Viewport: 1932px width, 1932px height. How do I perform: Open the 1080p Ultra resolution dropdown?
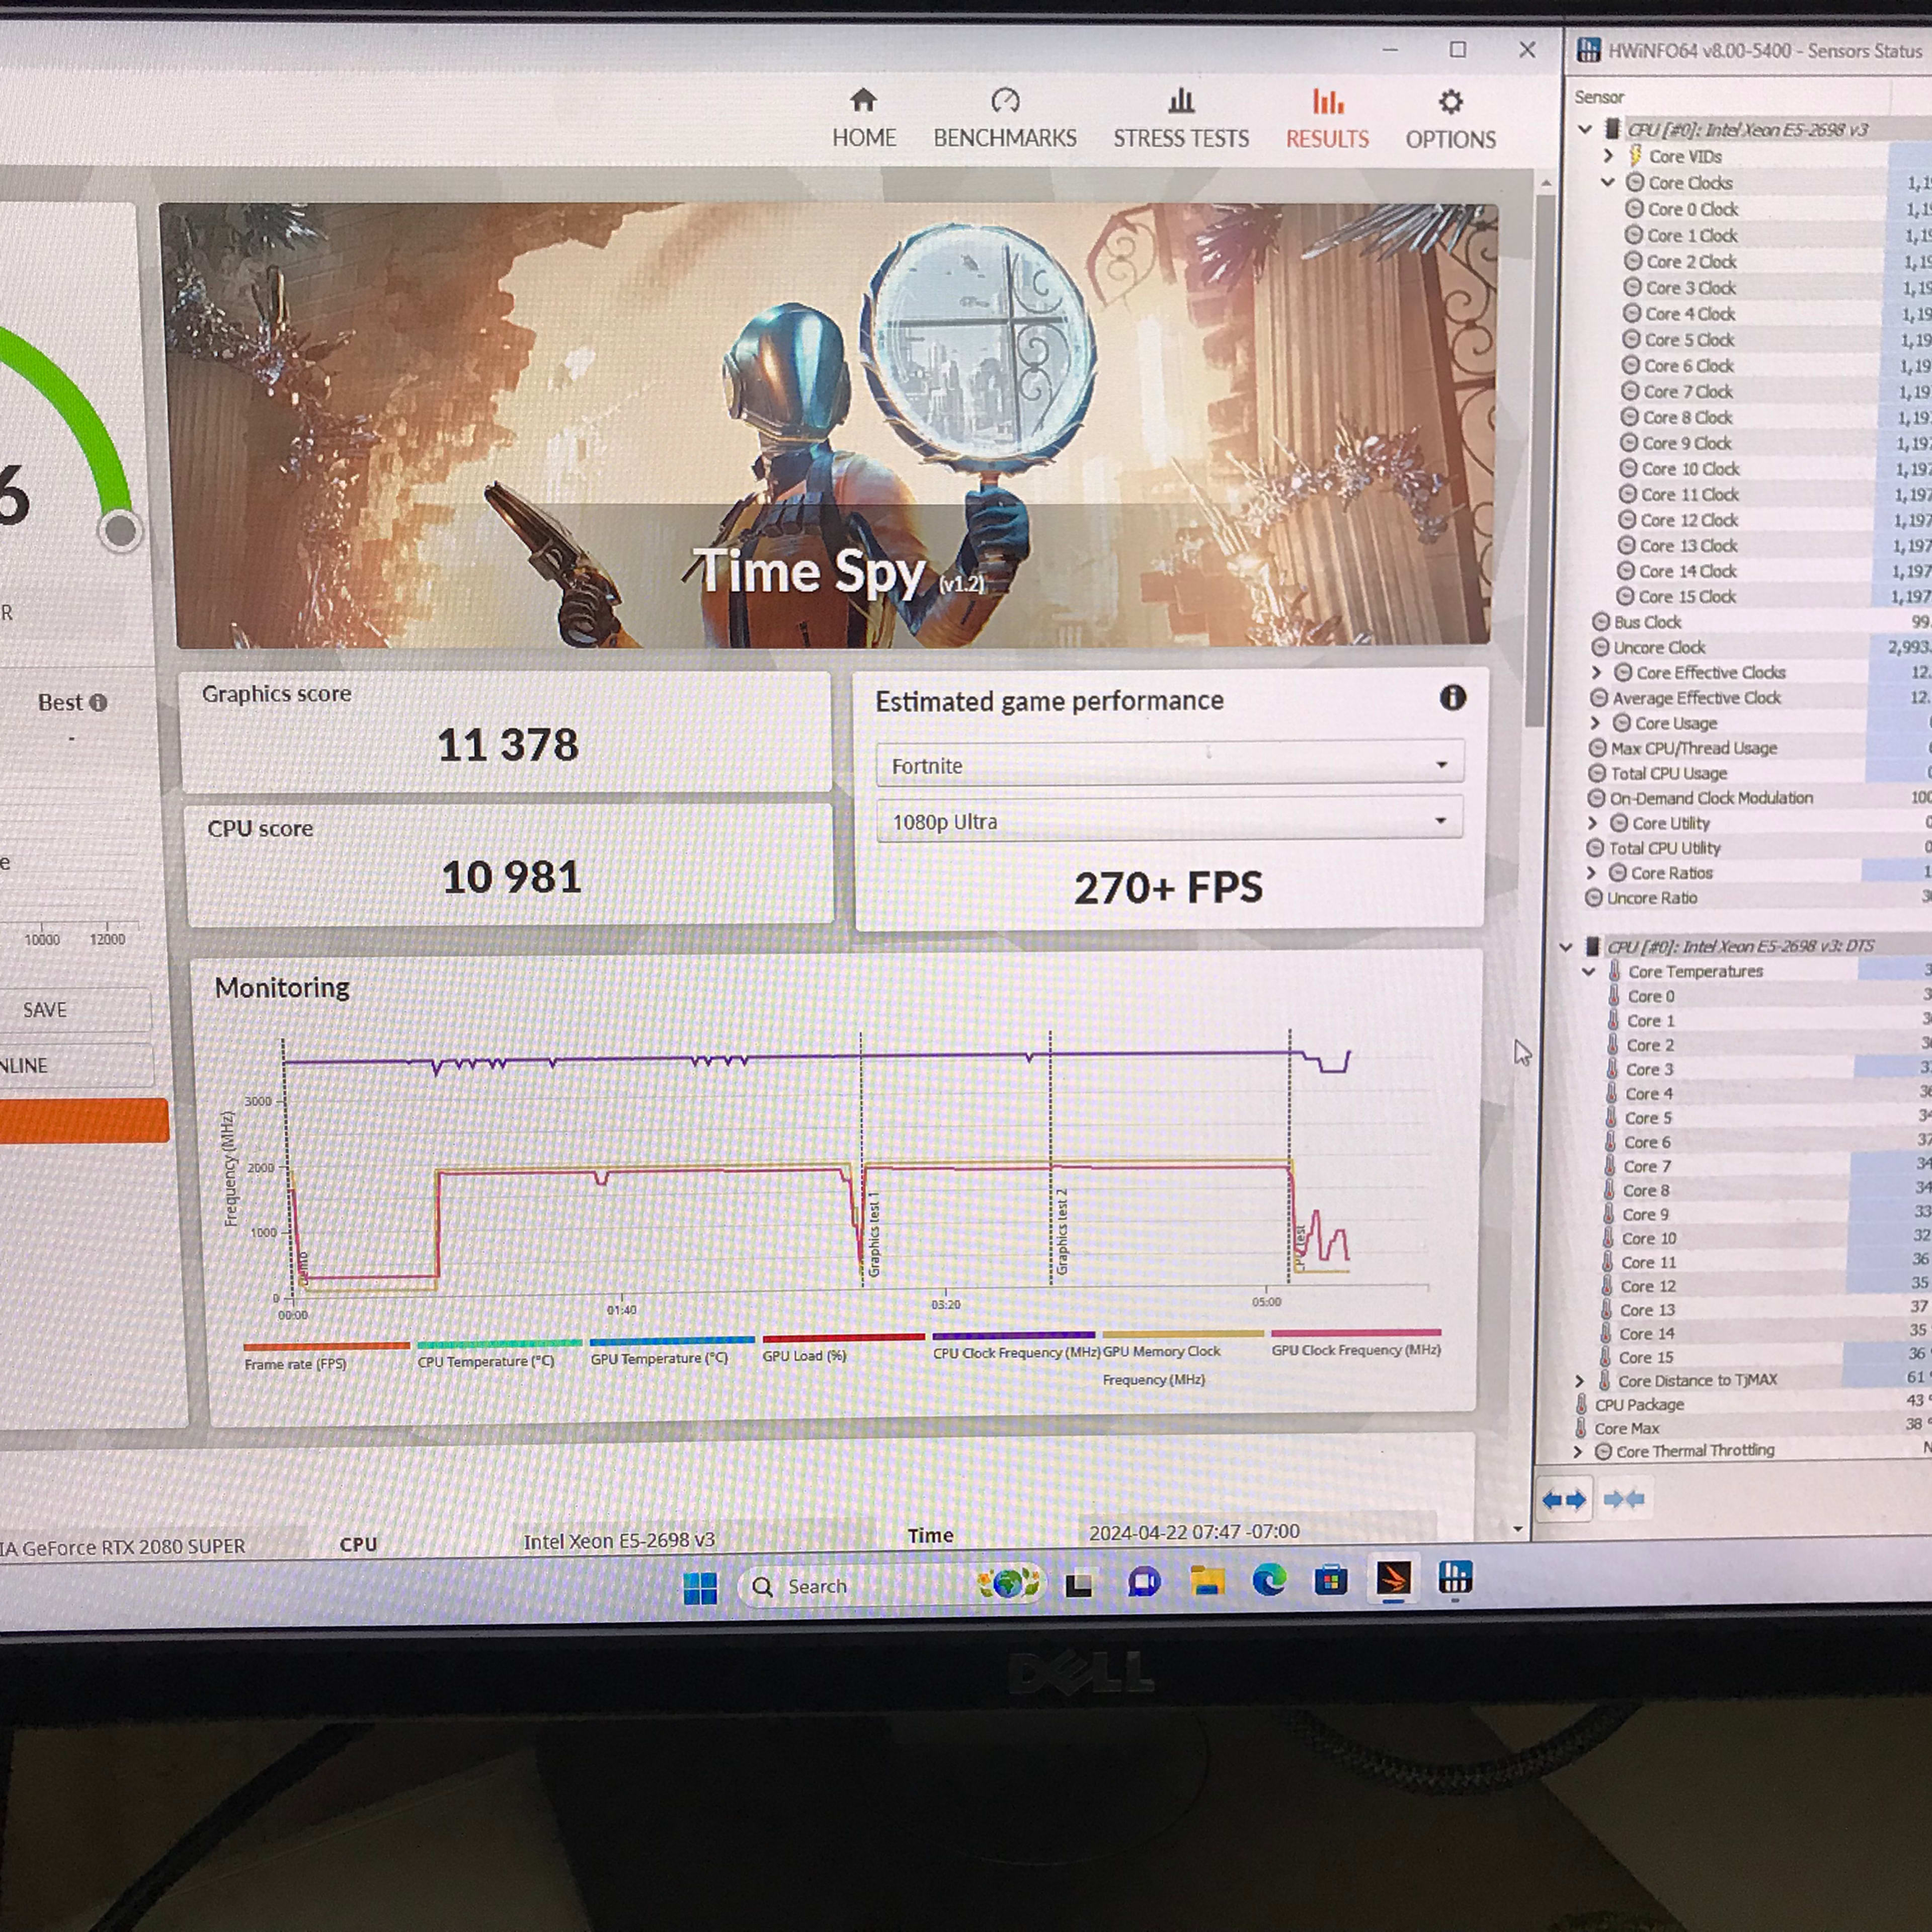pyautogui.click(x=1169, y=821)
